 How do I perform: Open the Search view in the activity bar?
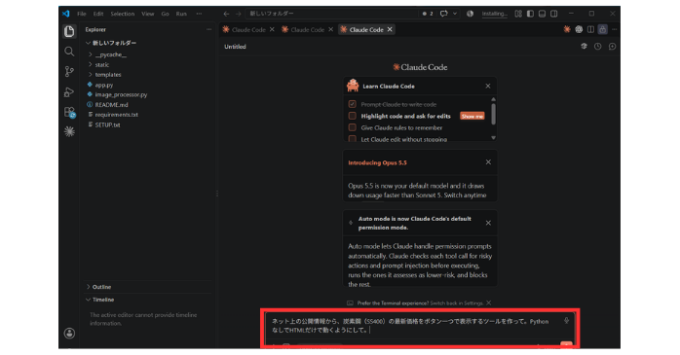[69, 52]
